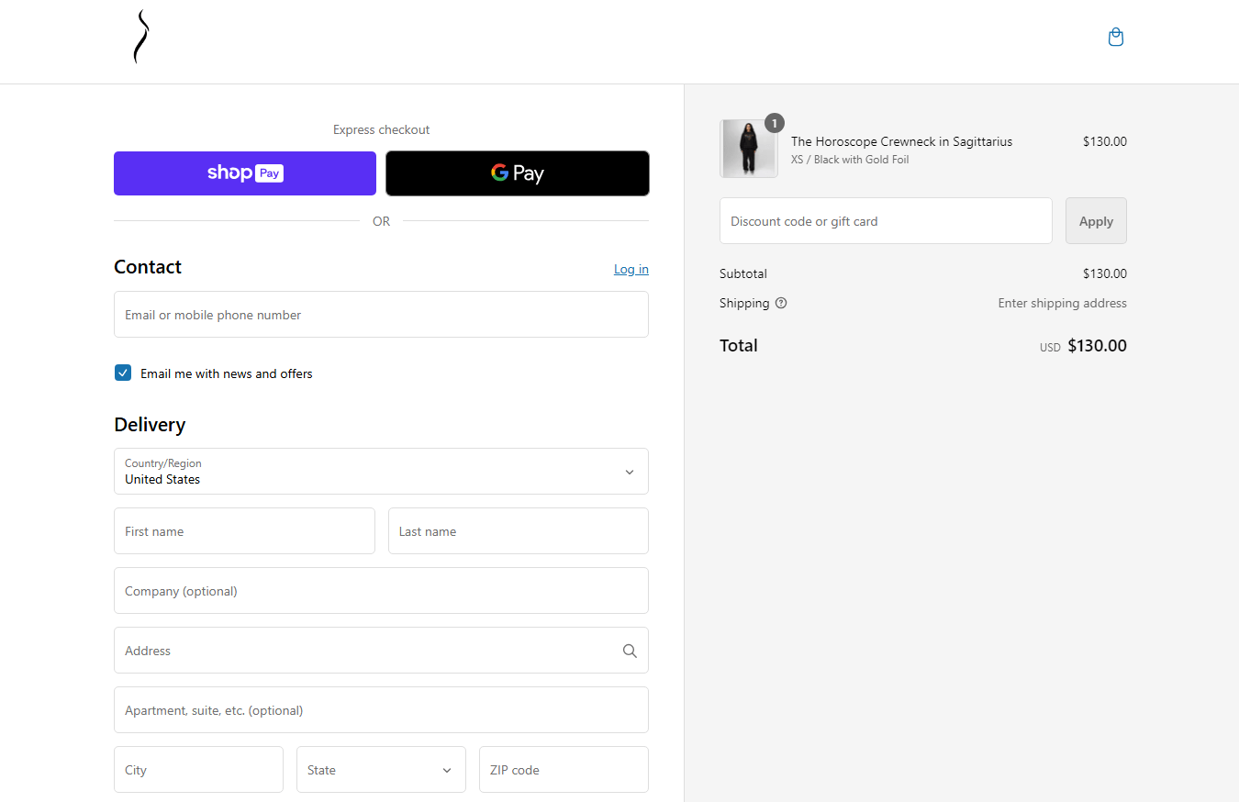The image size is (1239, 802).
Task: Expand the State selector
Action: tap(381, 769)
